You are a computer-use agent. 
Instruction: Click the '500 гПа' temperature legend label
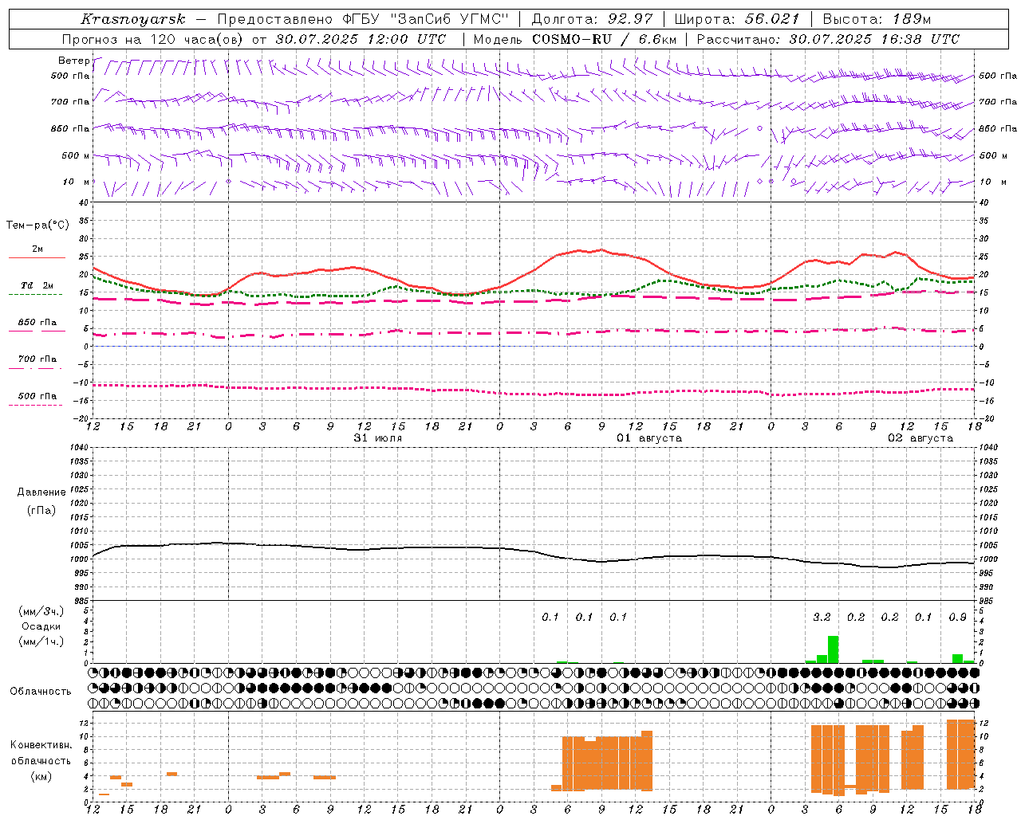tap(37, 395)
